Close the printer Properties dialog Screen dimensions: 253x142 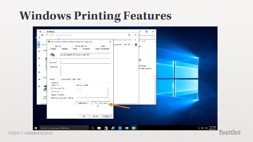(110, 42)
